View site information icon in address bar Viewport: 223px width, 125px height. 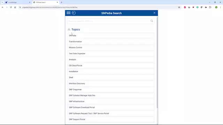[x=20, y=7]
